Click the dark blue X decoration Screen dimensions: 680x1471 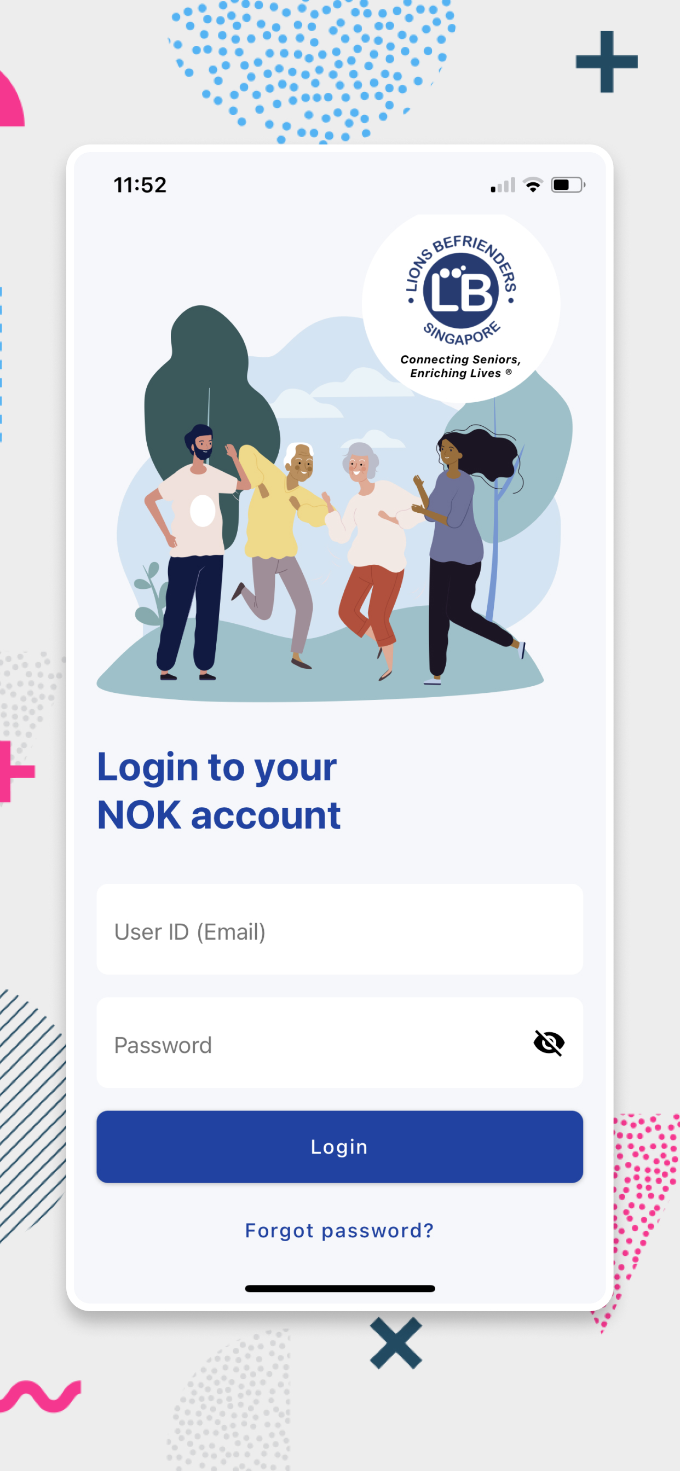pos(395,1342)
